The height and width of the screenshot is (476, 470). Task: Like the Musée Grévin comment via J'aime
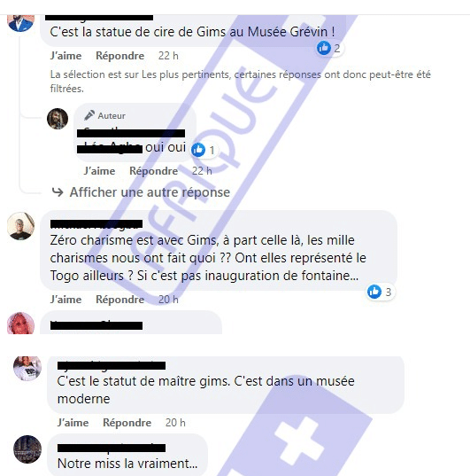click(65, 56)
